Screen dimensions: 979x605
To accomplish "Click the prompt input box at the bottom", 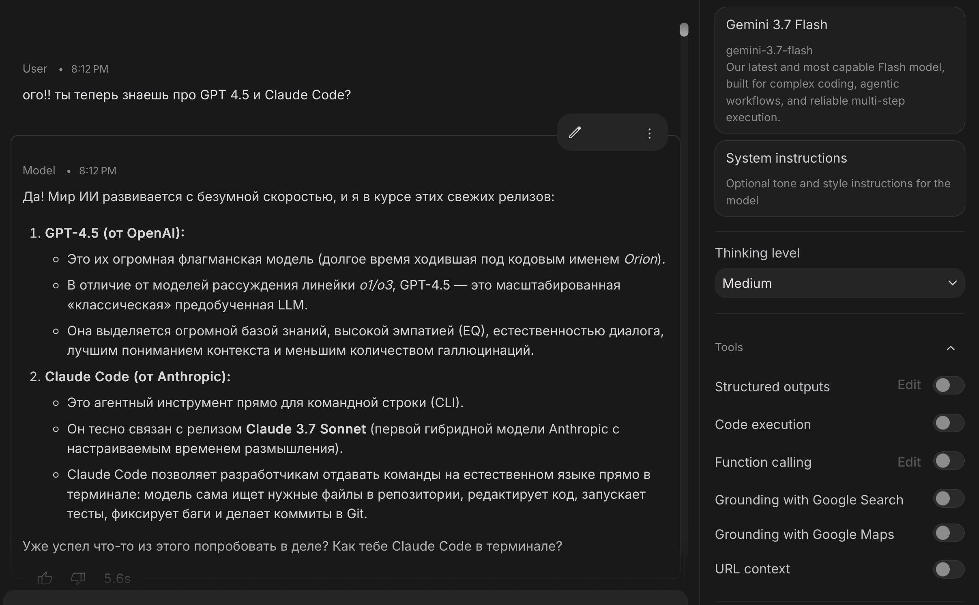I will click(345, 598).
